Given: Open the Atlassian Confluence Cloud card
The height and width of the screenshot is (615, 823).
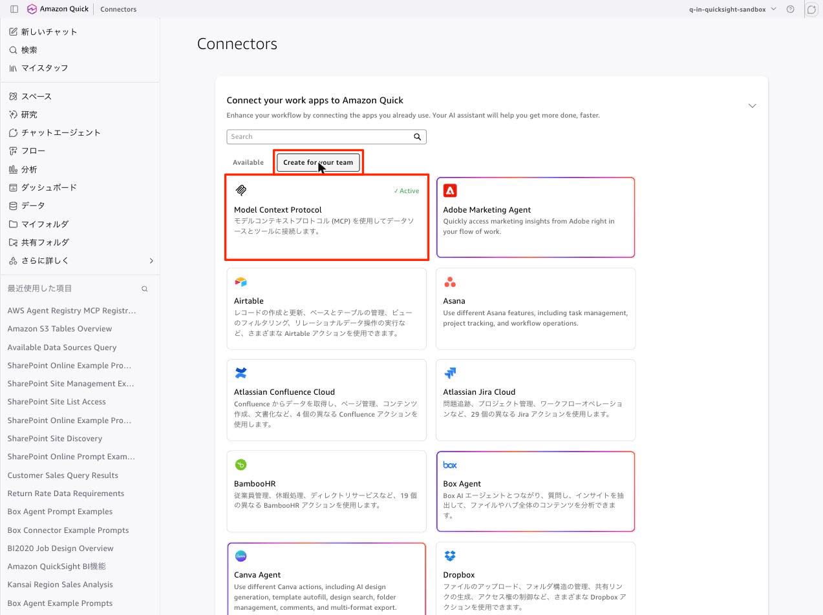Looking at the screenshot, I should tap(326, 400).
